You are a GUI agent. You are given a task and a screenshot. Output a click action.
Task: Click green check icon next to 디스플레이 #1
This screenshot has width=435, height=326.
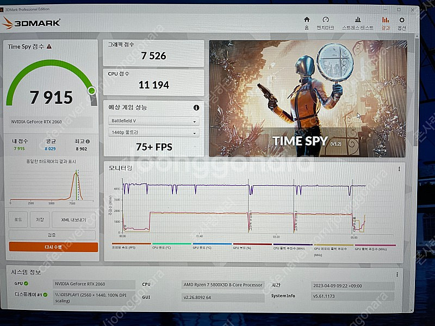point(45,294)
